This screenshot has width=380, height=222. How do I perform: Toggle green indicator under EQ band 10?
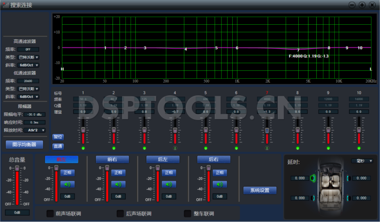359,148
